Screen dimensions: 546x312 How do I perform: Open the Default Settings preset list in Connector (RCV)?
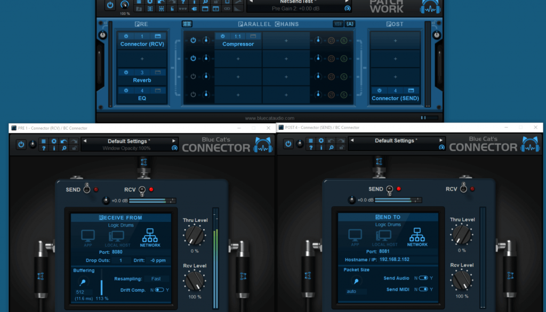pyautogui.click(x=128, y=141)
